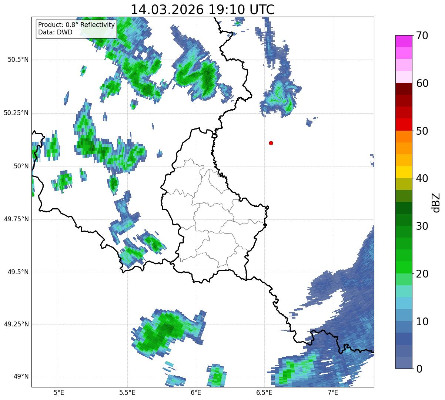Click the longitude label "6.5°E"

point(264,393)
